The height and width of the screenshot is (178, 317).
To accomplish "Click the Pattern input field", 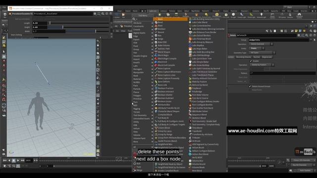I will (282, 73).
